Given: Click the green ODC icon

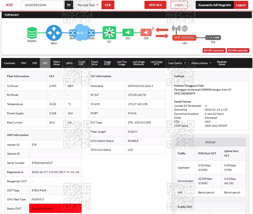Looking at the screenshot, I should 128,33.
